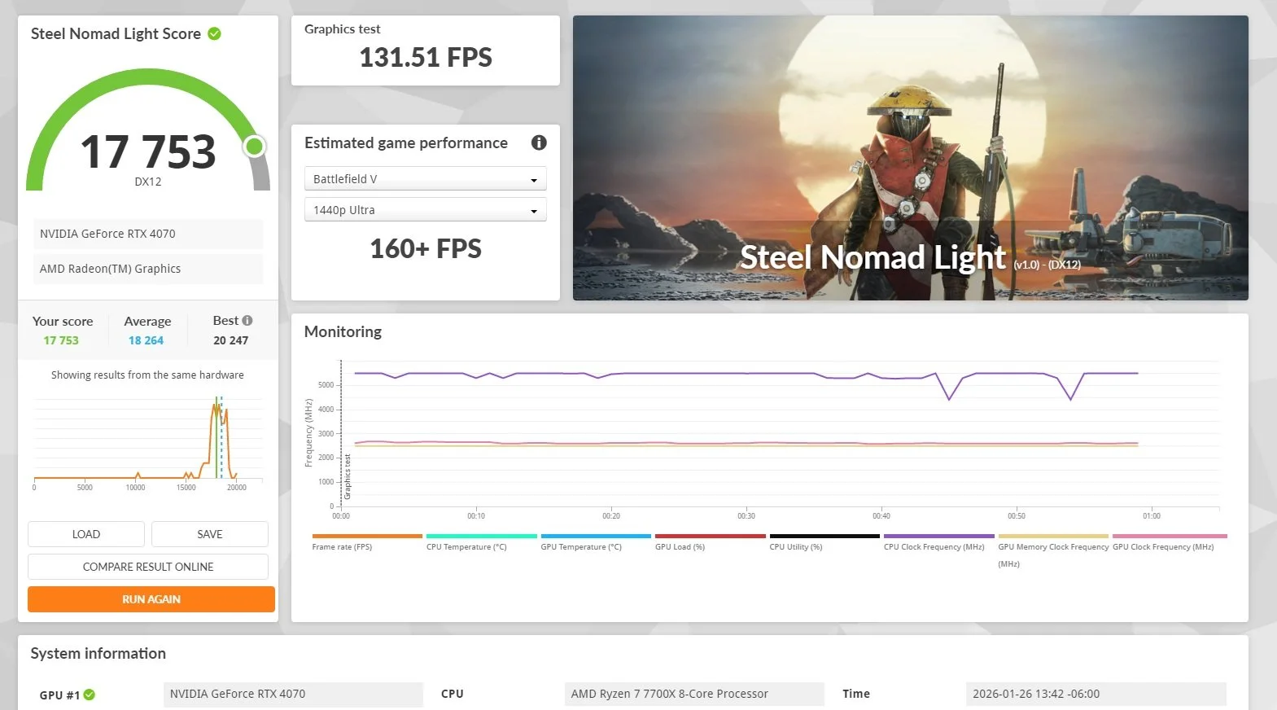Image resolution: width=1277 pixels, height=710 pixels.
Task: Click the 160+ FPS estimated performance value
Action: click(426, 248)
